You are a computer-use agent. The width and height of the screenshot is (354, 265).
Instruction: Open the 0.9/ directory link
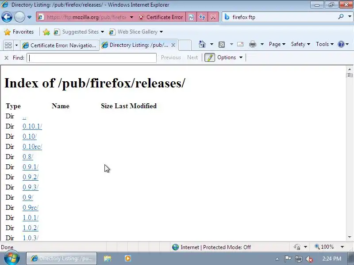(x=28, y=197)
